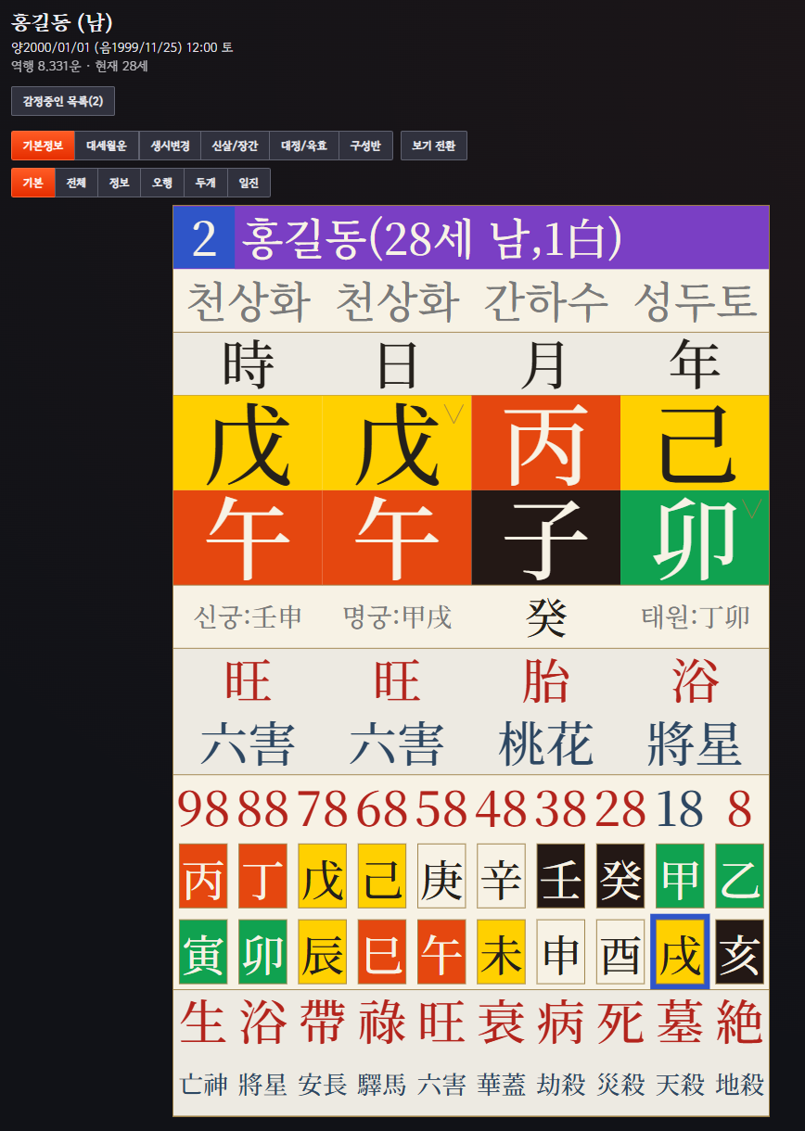This screenshot has height=1131, width=805.
Task: Select the highlighted 戌 daeun branch tile
Action: [680, 951]
